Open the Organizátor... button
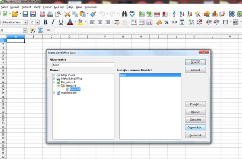 tap(195, 127)
